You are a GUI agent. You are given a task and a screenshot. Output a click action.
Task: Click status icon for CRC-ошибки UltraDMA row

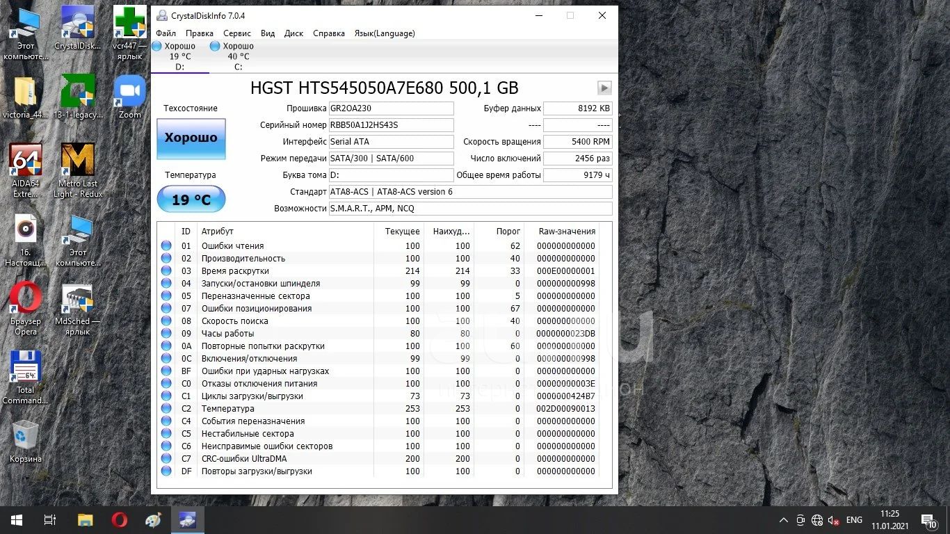pyautogui.click(x=166, y=458)
